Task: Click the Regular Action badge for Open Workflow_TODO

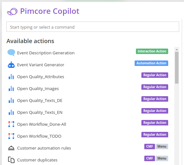Action: tap(155, 134)
